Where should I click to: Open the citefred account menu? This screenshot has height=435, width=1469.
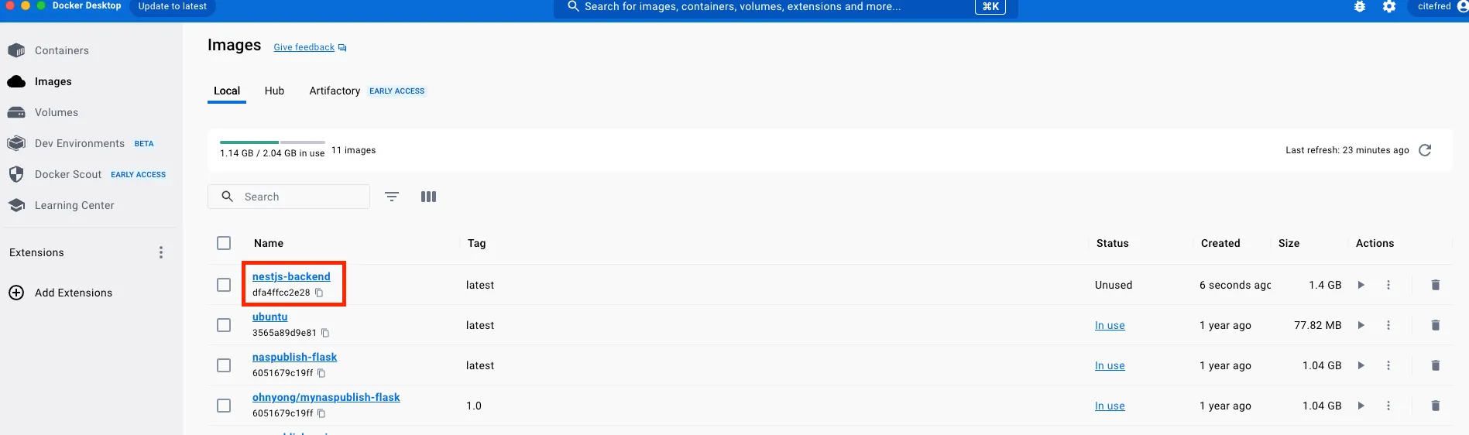pyautogui.click(x=1440, y=6)
